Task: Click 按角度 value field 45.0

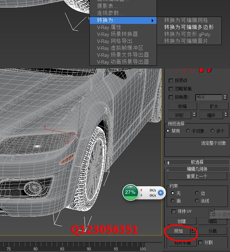Action: tap(209, 97)
